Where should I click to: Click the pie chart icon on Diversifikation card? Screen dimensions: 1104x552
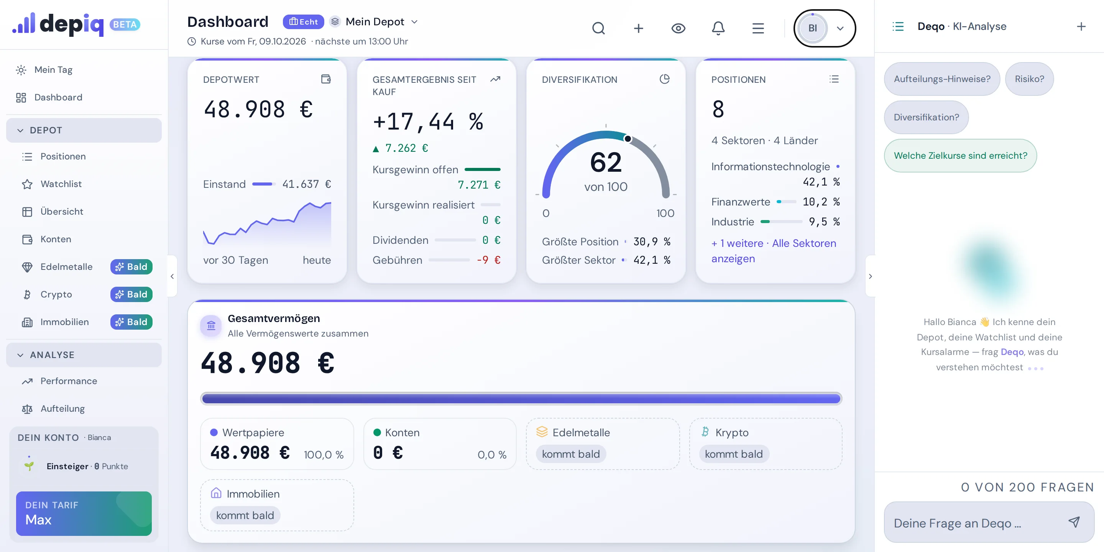pyautogui.click(x=664, y=79)
